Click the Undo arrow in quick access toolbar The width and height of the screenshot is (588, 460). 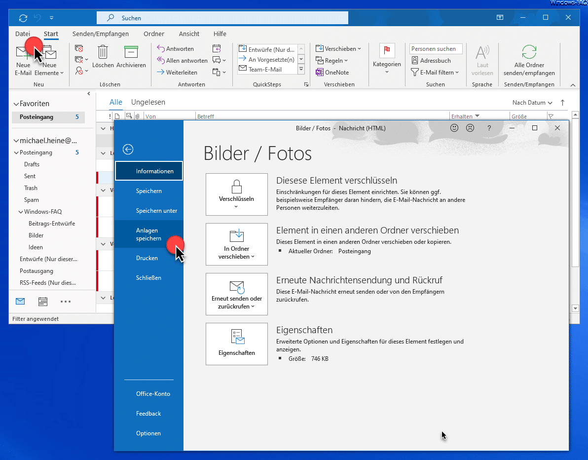pos(37,18)
